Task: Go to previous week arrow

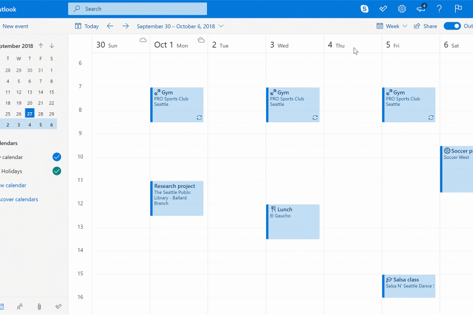Action: pos(110,26)
